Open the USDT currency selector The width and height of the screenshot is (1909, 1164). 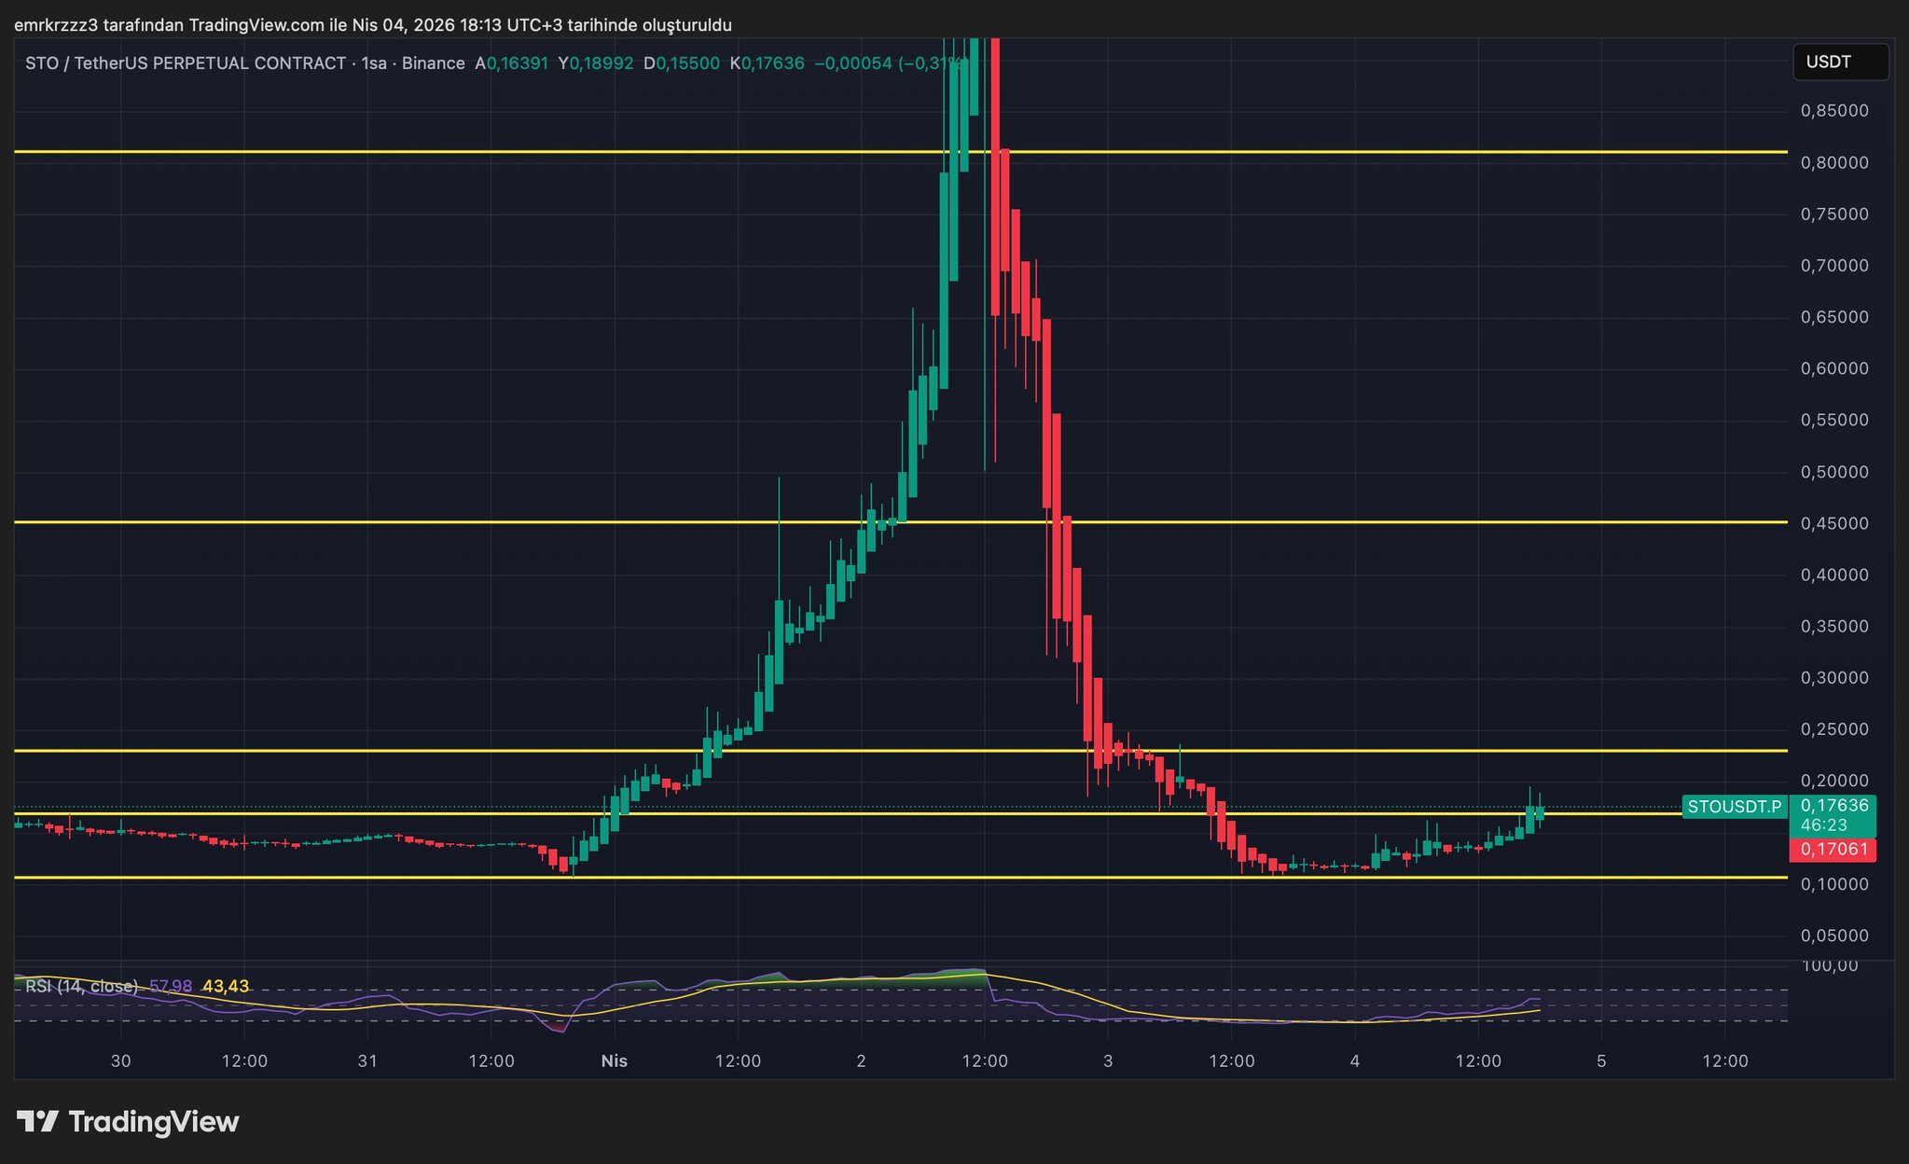(1839, 62)
